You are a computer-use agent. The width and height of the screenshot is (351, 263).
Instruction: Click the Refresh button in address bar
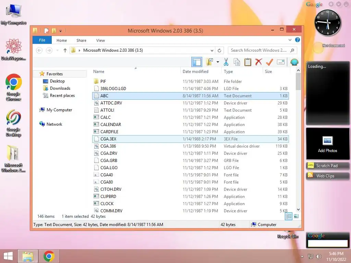(x=219, y=50)
